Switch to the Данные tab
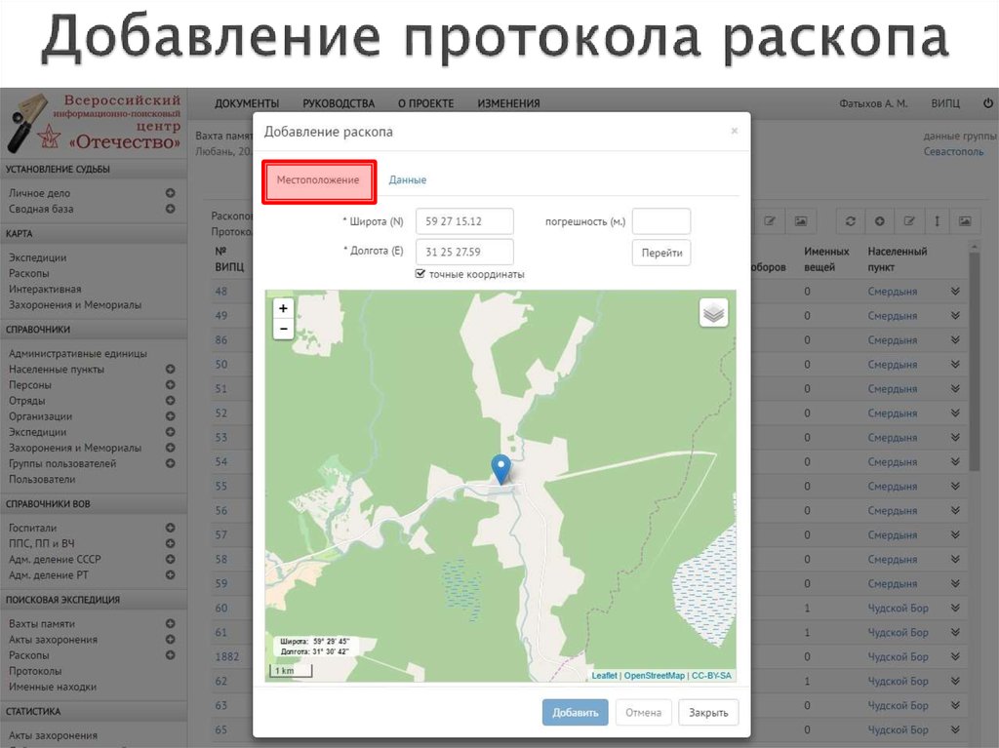The height and width of the screenshot is (748, 999). (408, 180)
